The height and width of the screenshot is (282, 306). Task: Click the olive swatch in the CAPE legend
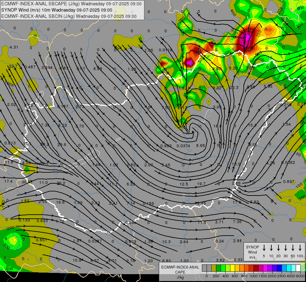(x=214, y=268)
